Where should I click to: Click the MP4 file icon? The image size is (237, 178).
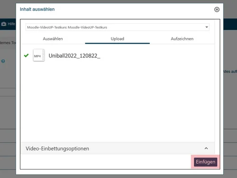point(39,55)
